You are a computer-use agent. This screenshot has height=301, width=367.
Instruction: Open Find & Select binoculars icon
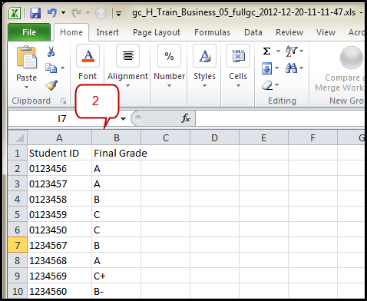[291, 68]
